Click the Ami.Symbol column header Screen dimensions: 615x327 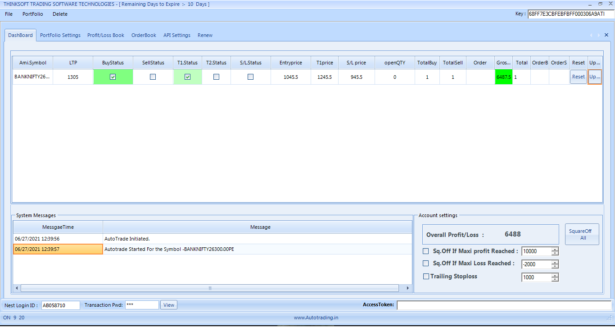click(x=32, y=63)
